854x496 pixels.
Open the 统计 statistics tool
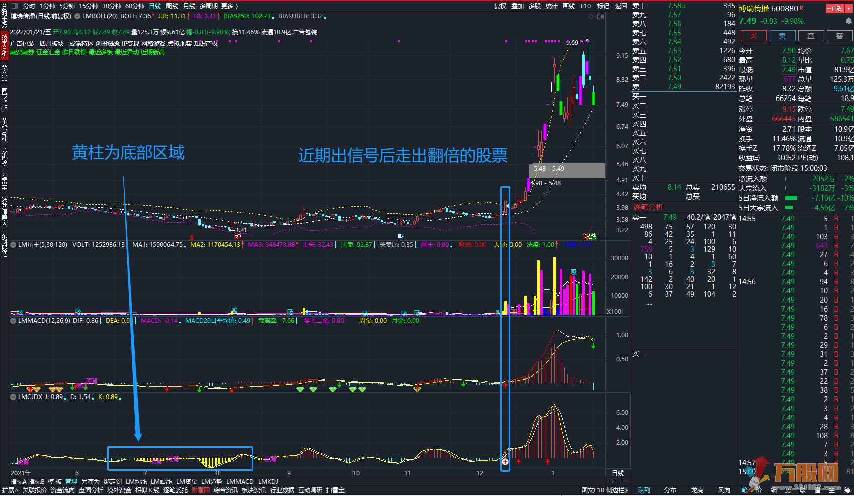point(552,6)
